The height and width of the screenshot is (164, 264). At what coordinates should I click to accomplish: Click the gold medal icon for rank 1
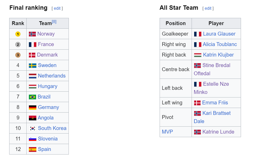(18, 34)
